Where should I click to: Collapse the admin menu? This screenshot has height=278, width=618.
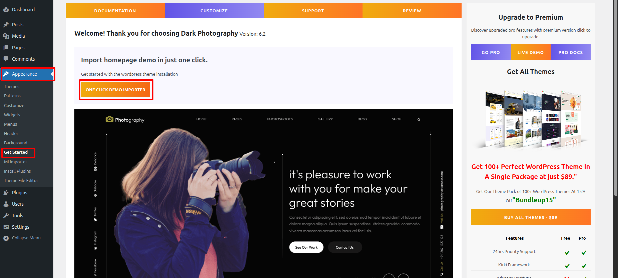pos(22,238)
